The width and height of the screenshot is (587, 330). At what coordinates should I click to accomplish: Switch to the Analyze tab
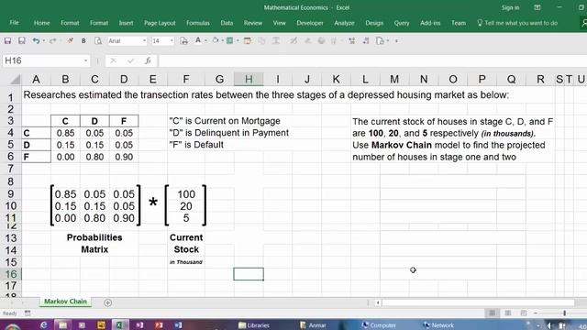click(345, 23)
